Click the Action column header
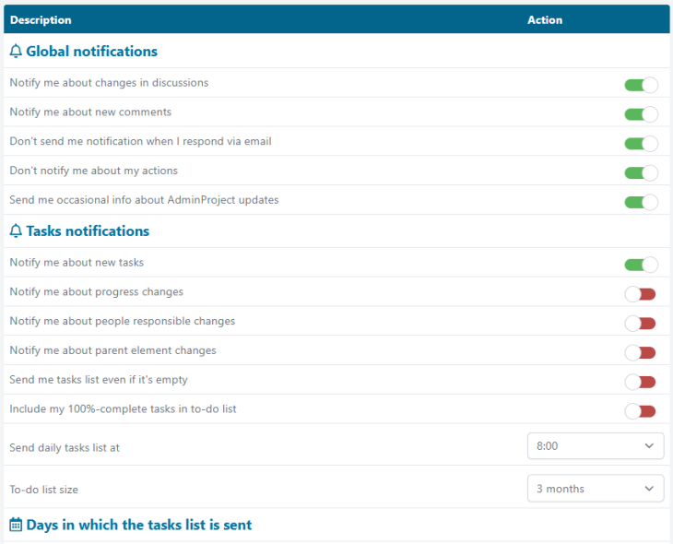This screenshot has height=544, width=673. (545, 19)
